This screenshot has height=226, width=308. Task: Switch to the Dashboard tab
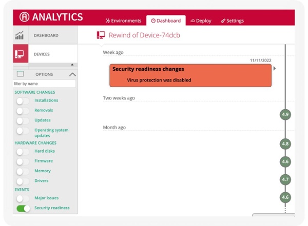[x=166, y=20]
